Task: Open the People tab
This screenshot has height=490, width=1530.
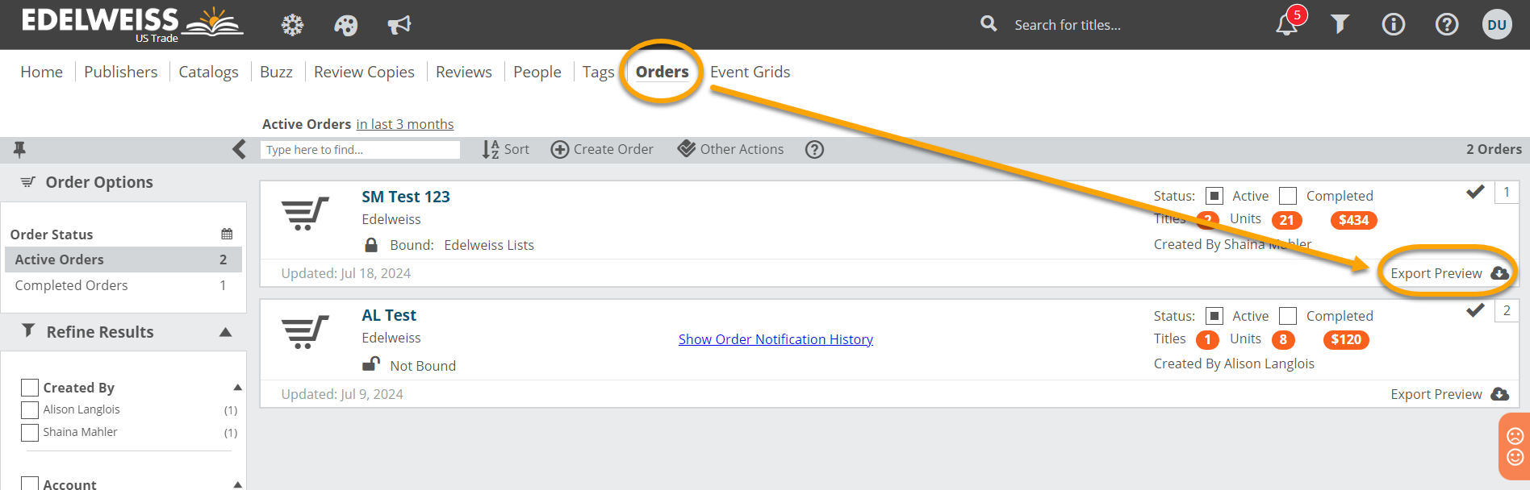Action: tap(537, 72)
